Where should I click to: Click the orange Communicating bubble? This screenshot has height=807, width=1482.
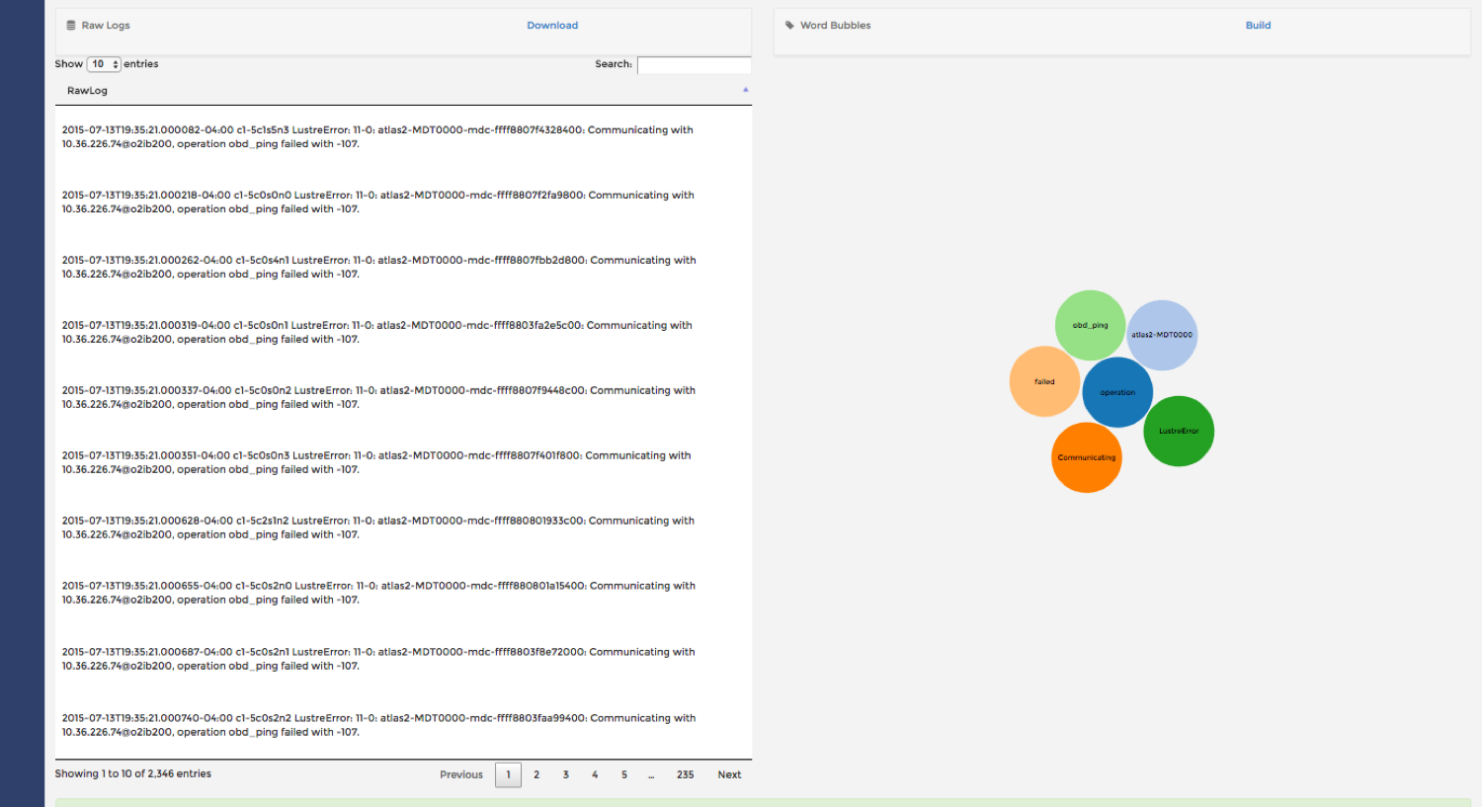click(x=1086, y=457)
